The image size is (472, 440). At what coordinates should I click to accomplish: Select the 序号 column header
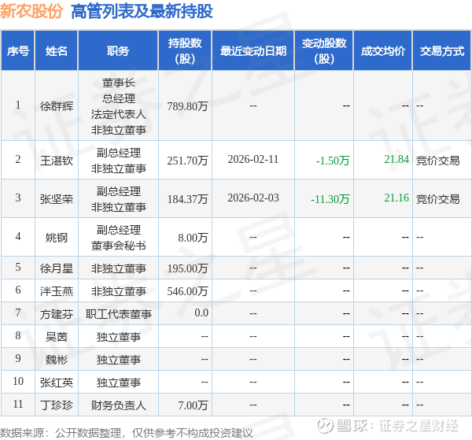coord(18,50)
